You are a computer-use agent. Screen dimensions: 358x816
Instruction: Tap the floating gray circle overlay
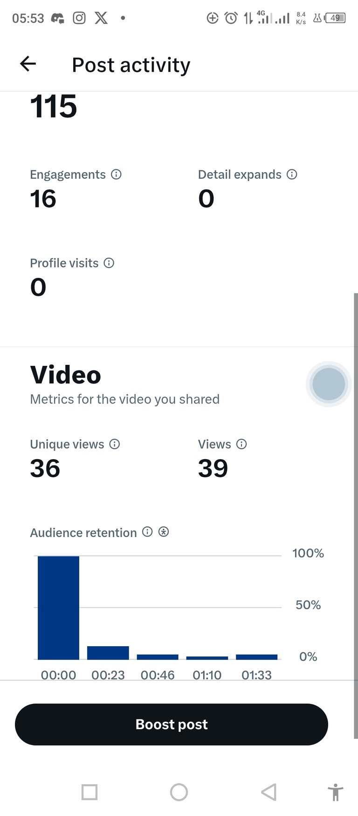point(329,384)
